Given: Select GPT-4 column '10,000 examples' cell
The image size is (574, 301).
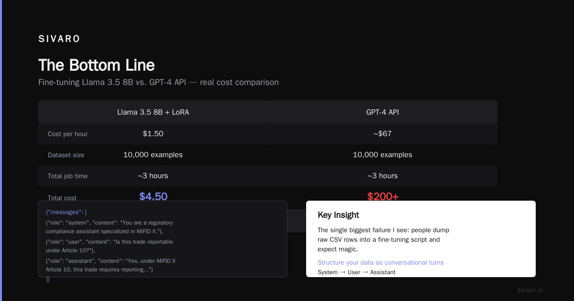Looking at the screenshot, I should pos(383,155).
